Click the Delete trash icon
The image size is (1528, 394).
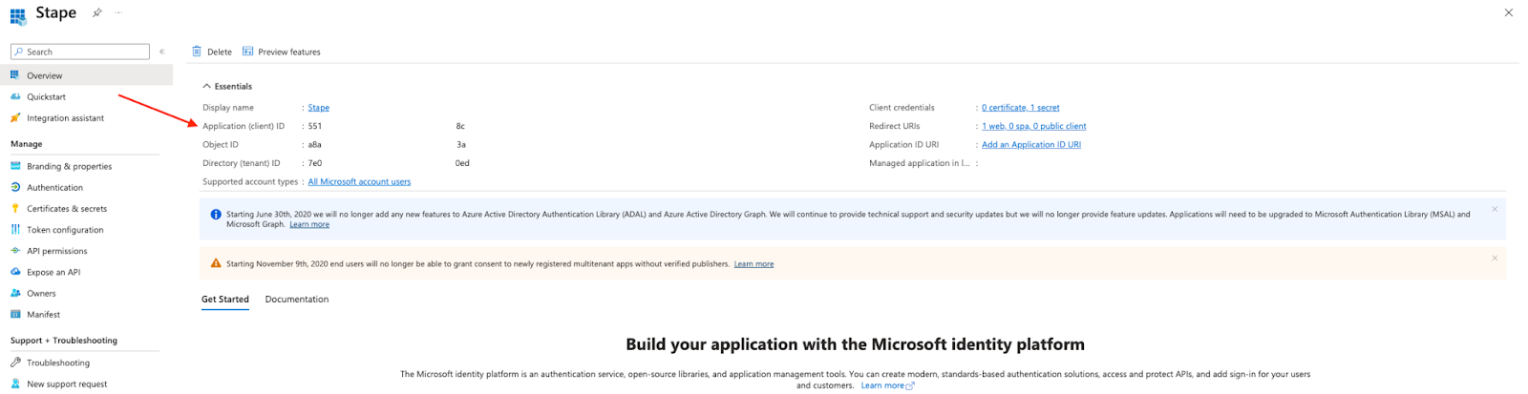[197, 52]
